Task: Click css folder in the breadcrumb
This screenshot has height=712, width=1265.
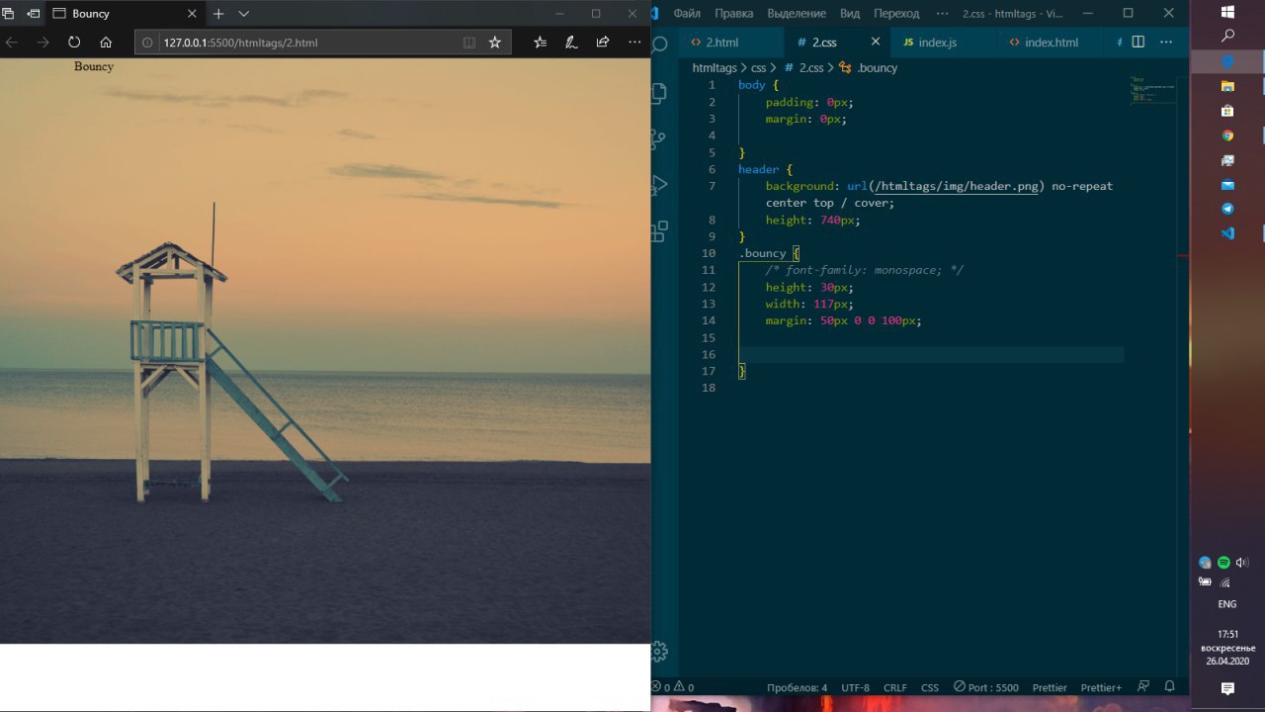Action: [x=758, y=68]
